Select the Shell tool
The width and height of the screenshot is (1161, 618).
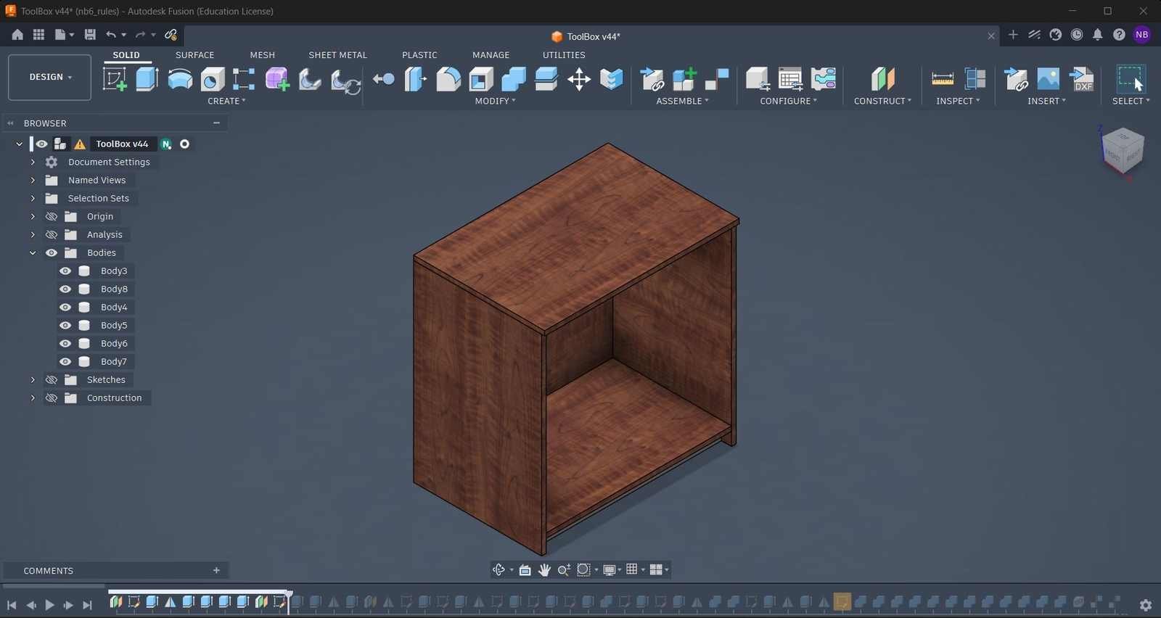pos(481,79)
